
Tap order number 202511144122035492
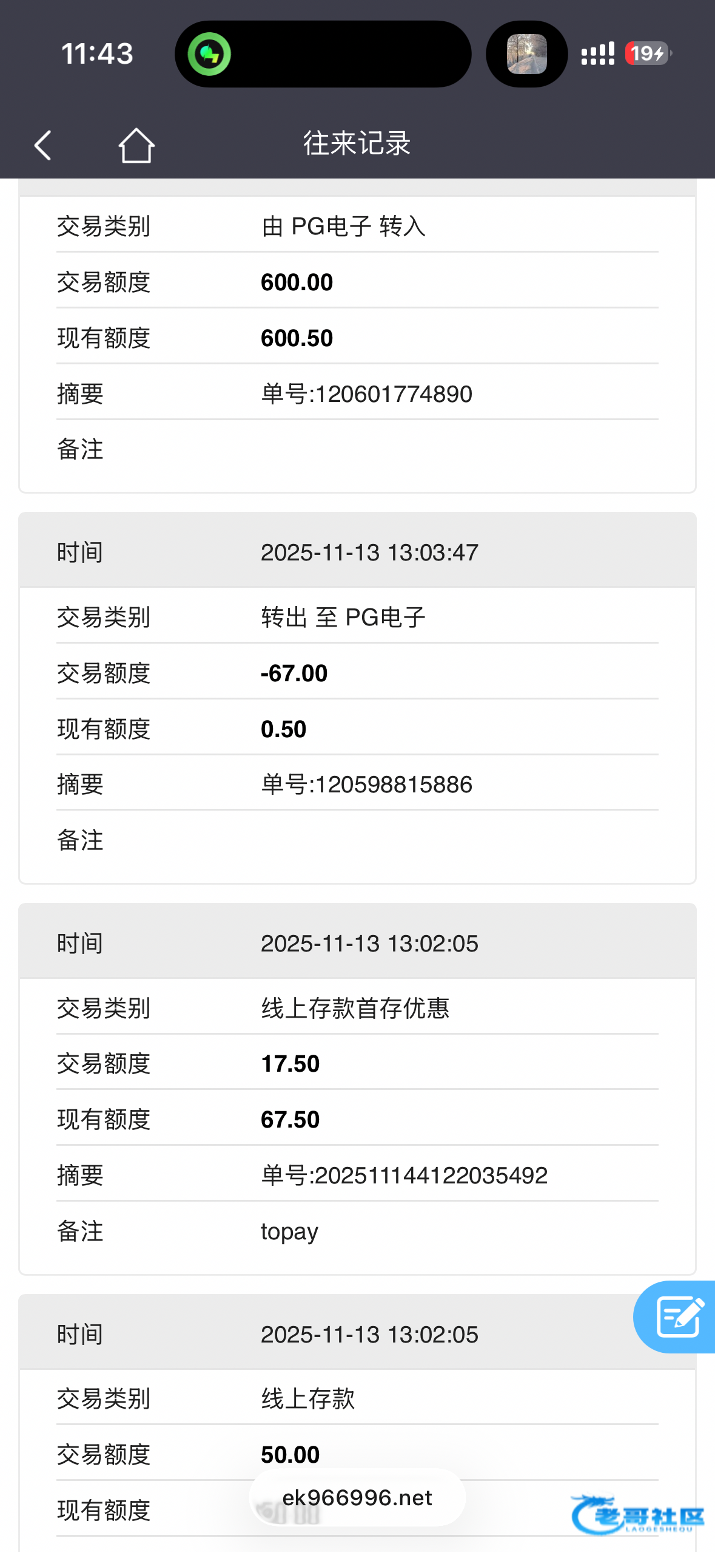pos(404,1176)
